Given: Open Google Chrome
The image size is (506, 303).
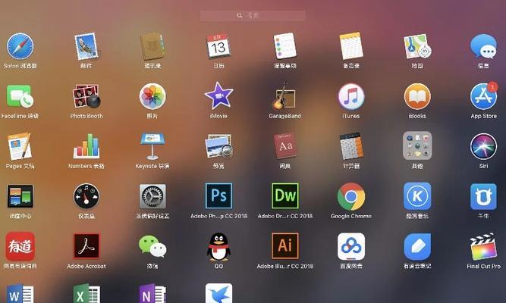Looking at the screenshot, I should coord(351,196).
